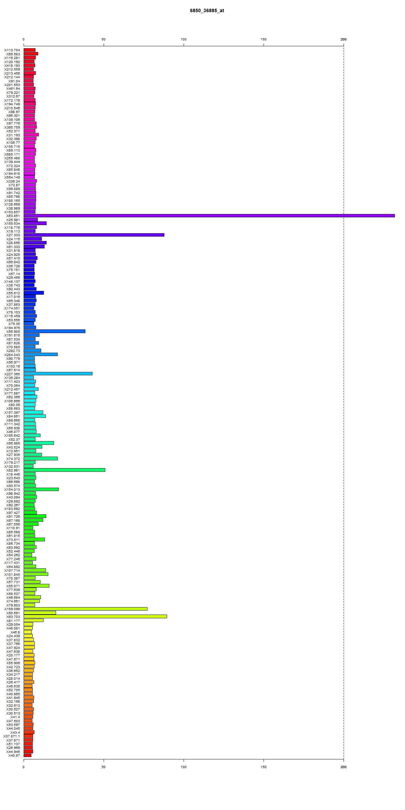Screen dimensions: 405x810
Task: Select the label X91.742
Action: click(13, 193)
